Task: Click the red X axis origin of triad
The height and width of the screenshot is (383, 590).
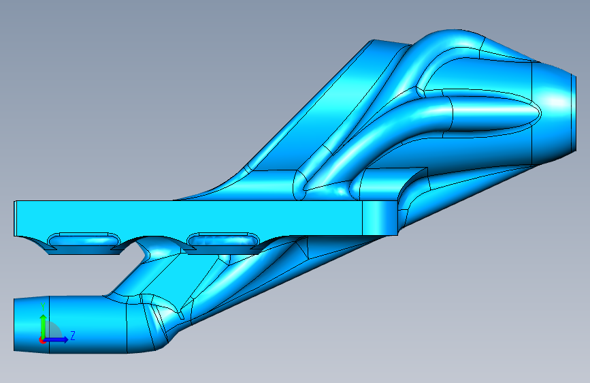Action: click(x=42, y=340)
